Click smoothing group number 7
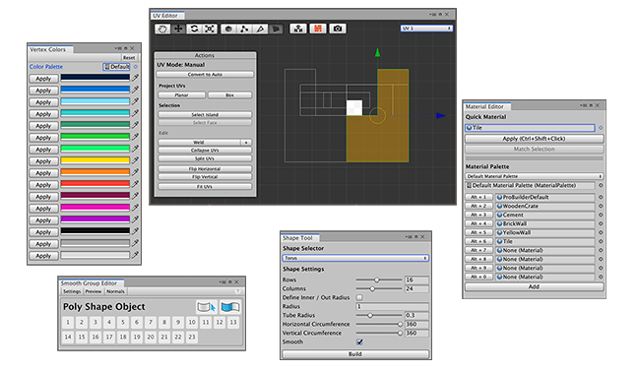637x372 pixels. click(x=151, y=323)
